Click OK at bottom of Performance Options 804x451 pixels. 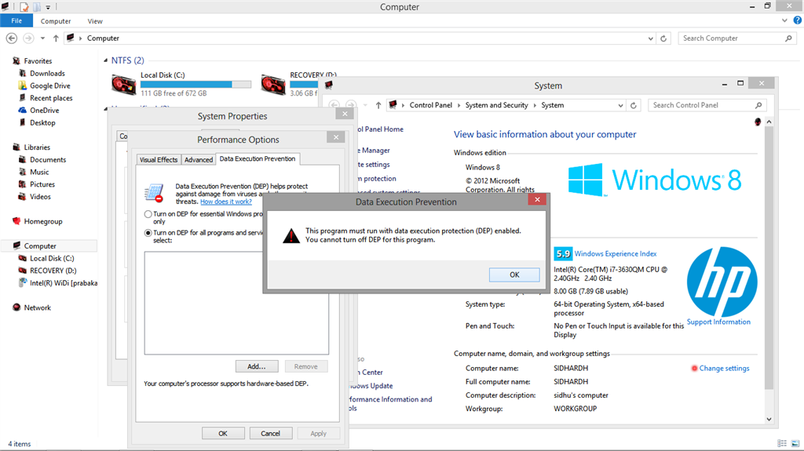click(x=223, y=433)
